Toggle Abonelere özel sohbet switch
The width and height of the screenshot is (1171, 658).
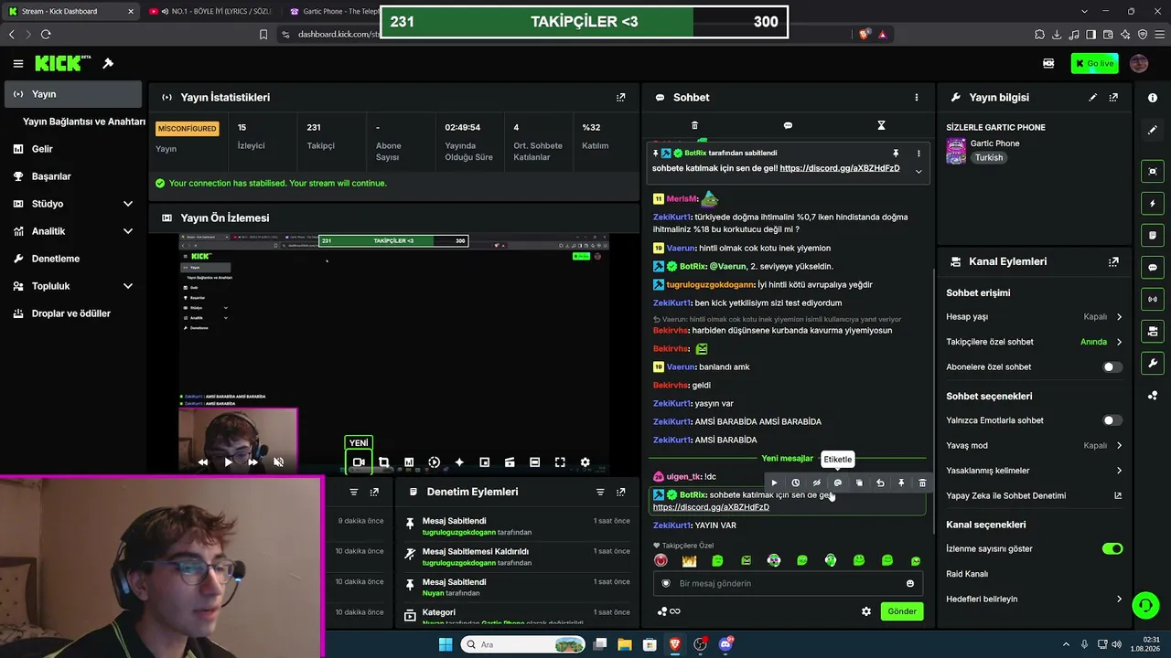click(x=1112, y=367)
